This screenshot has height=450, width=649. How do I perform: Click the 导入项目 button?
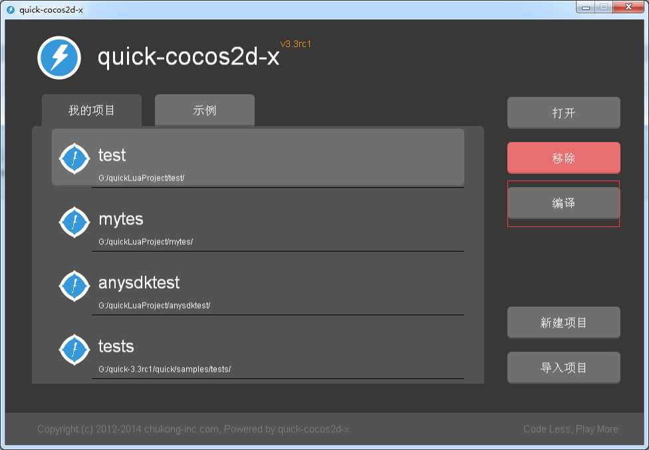pyautogui.click(x=563, y=367)
